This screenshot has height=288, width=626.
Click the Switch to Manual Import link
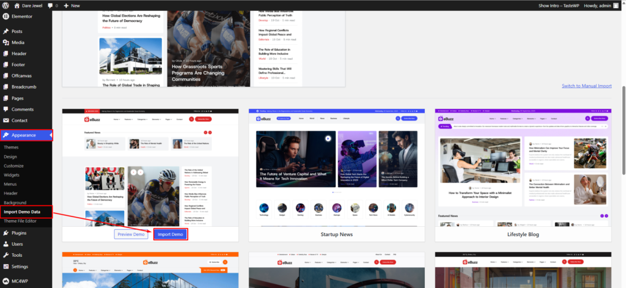coord(586,86)
